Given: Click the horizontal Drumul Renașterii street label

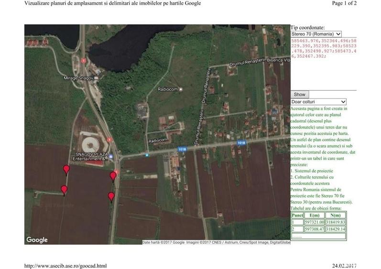Looking at the screenshot, I should coord(247,62).
